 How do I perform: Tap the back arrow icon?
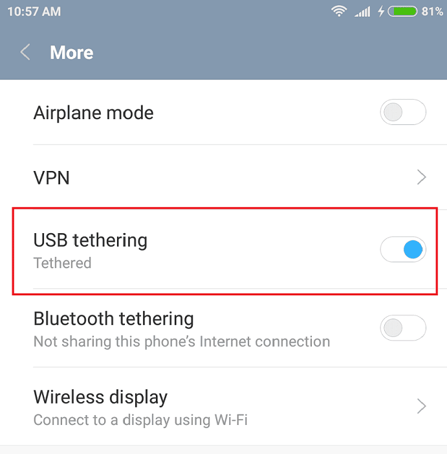(25, 52)
